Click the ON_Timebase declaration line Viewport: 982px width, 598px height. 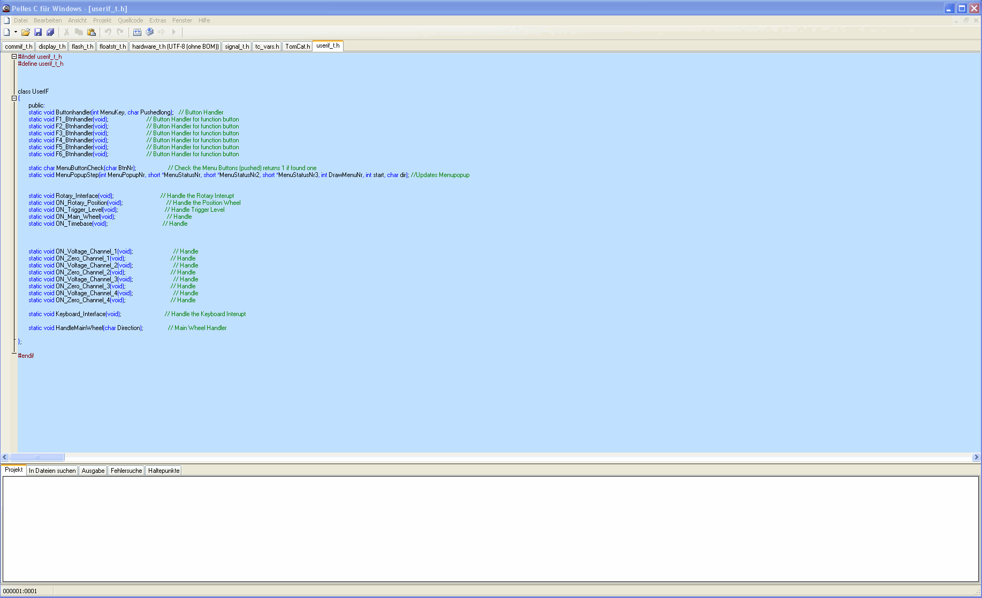(x=68, y=224)
